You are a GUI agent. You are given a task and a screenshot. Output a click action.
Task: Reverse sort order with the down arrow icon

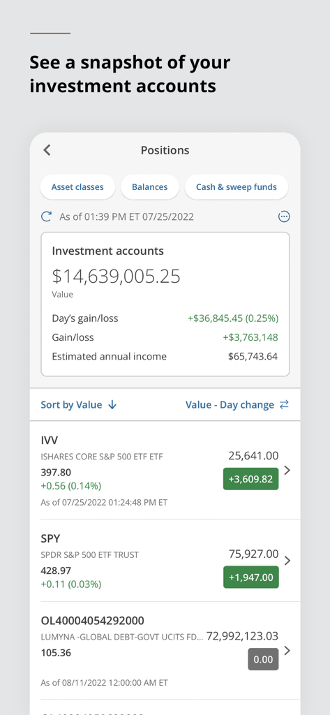[112, 404]
